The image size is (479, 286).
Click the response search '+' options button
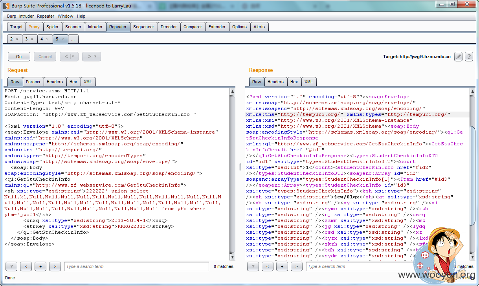tap(282, 266)
